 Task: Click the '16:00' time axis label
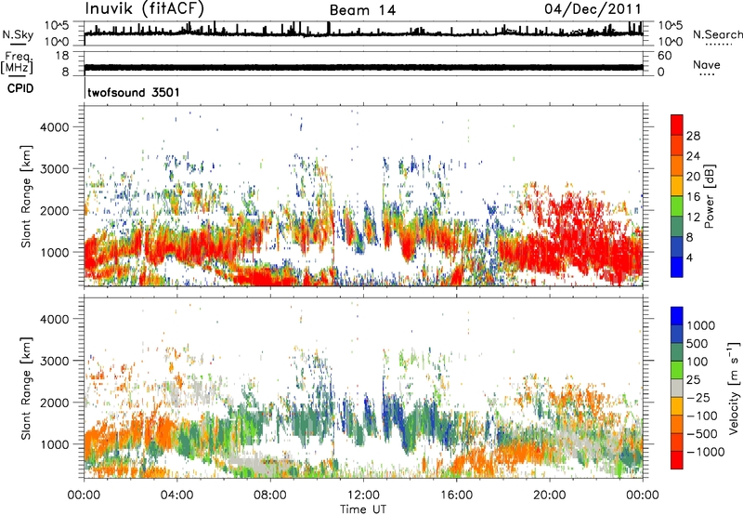[456, 495]
